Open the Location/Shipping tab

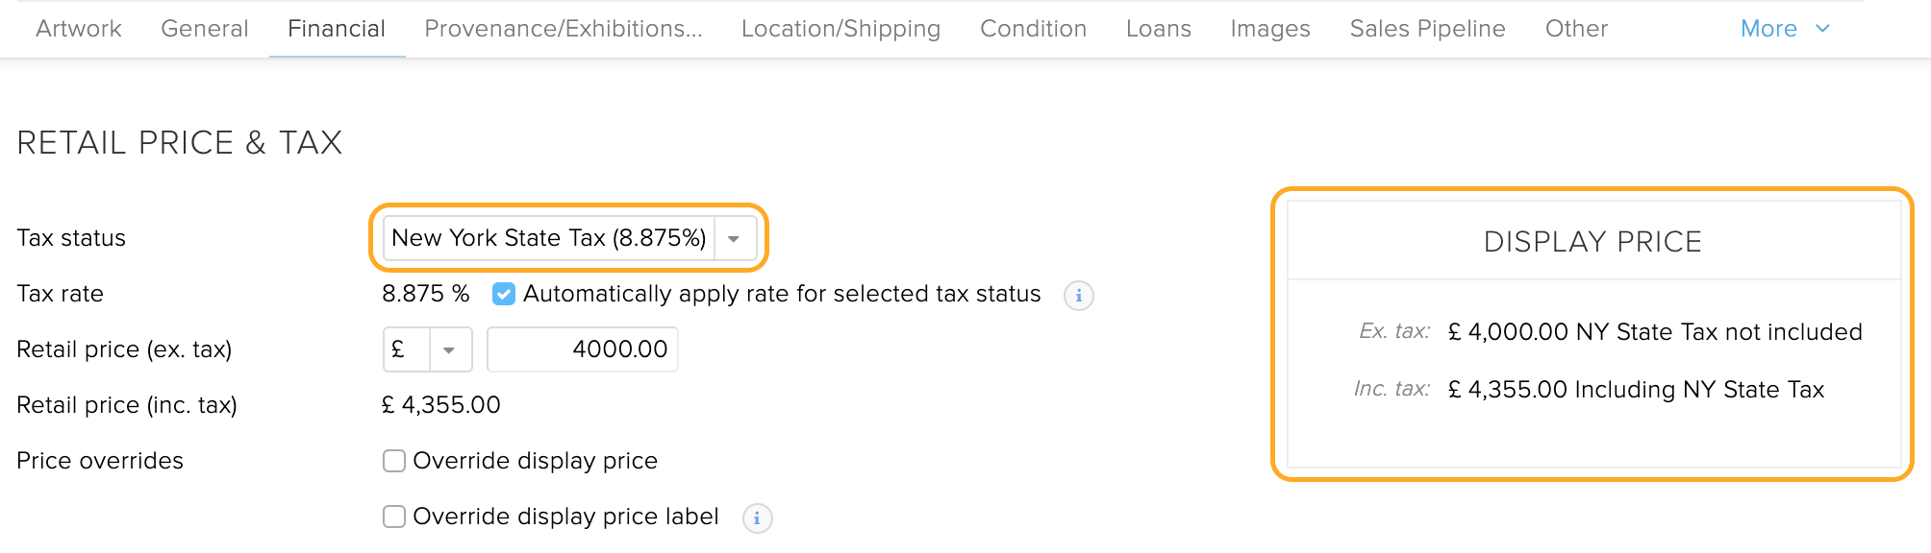(840, 29)
